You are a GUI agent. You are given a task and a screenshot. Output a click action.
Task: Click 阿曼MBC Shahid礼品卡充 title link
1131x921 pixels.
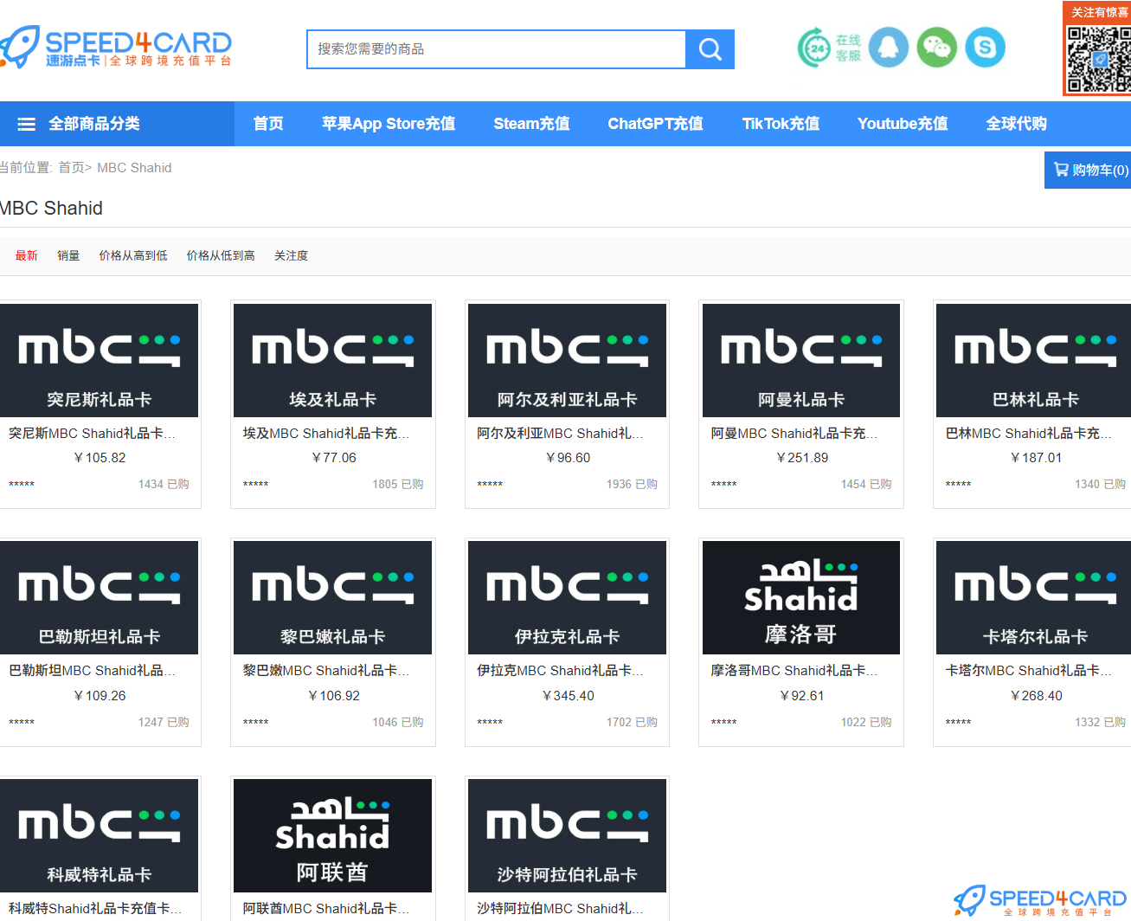coord(794,434)
